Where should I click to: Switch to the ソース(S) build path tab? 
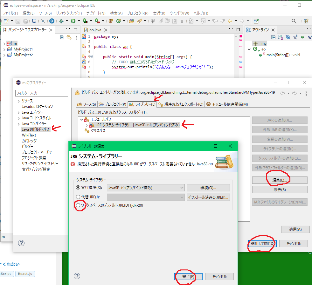tap(87, 104)
